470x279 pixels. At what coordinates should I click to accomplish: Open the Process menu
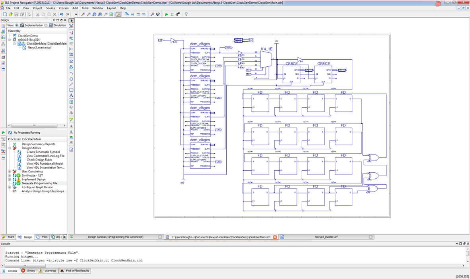coord(63,8)
